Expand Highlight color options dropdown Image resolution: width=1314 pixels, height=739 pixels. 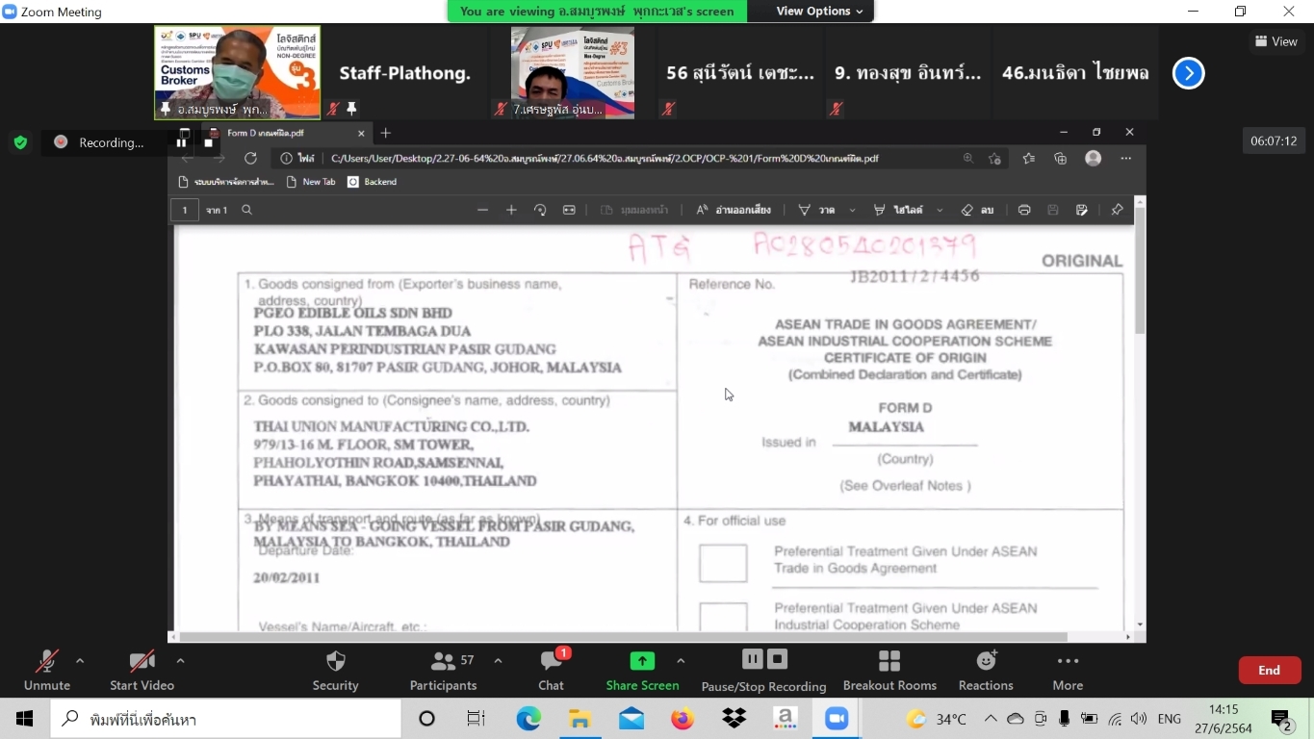(x=940, y=210)
